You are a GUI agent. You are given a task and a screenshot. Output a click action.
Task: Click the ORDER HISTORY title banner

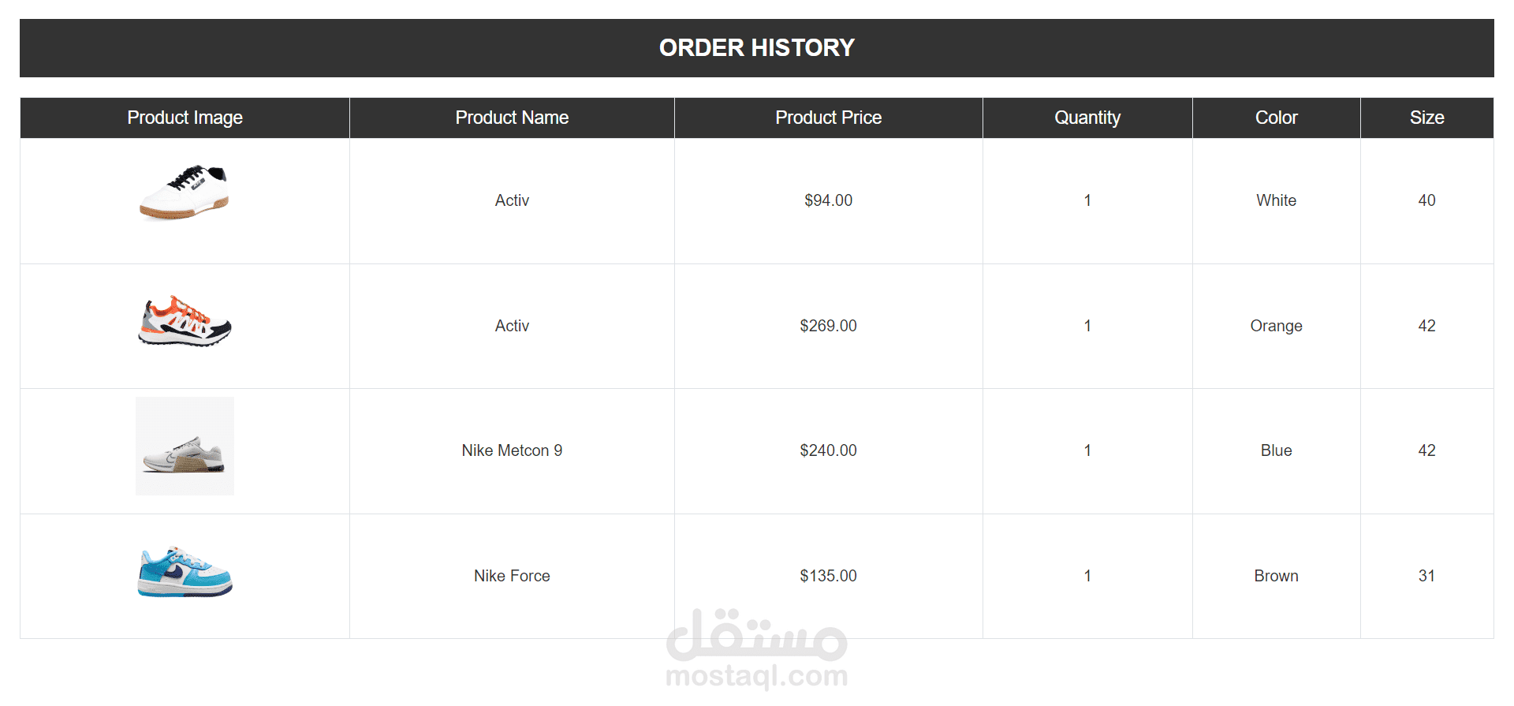point(756,48)
